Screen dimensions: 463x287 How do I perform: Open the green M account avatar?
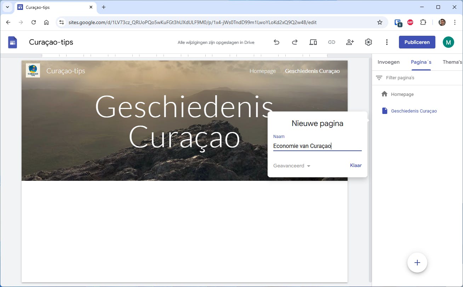(448, 42)
